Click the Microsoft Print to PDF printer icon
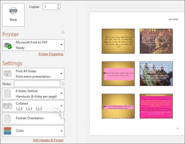The image size is (185, 144). tap(8, 45)
